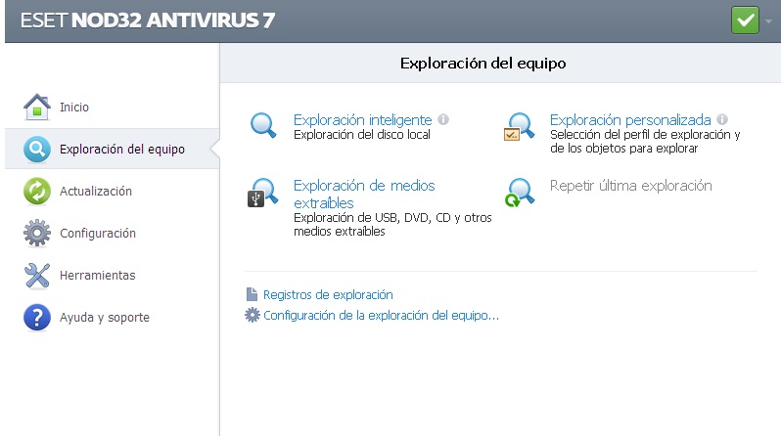Viewport: 781px width, 436px height.
Task: Click the Registros de exploración document icon
Action: point(253,294)
